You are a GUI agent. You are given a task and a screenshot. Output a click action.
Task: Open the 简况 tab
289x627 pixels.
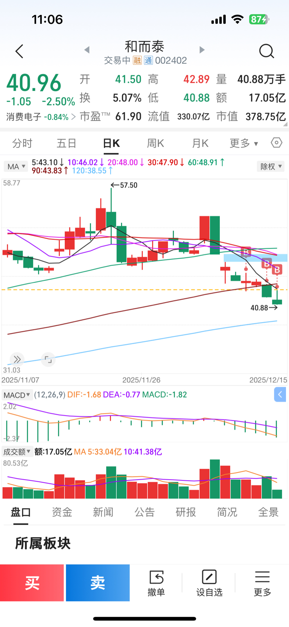[x=227, y=512]
